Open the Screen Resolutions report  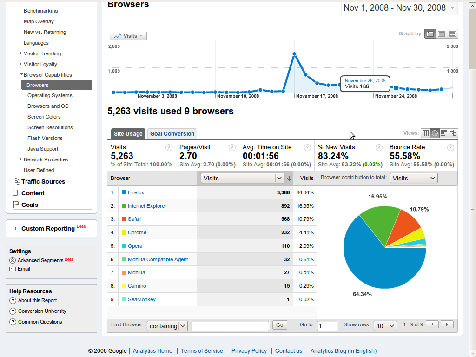[x=50, y=127]
